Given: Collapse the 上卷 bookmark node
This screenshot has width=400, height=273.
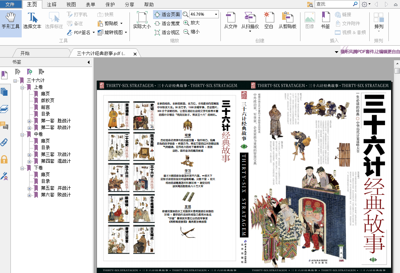Looking at the screenshot, I should tap(22, 87).
